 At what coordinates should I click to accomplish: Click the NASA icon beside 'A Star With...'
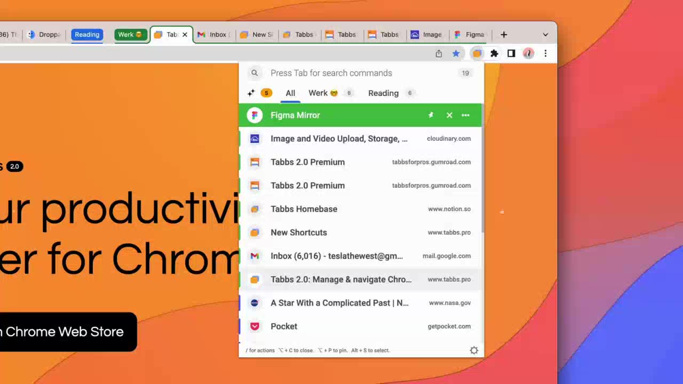(255, 303)
